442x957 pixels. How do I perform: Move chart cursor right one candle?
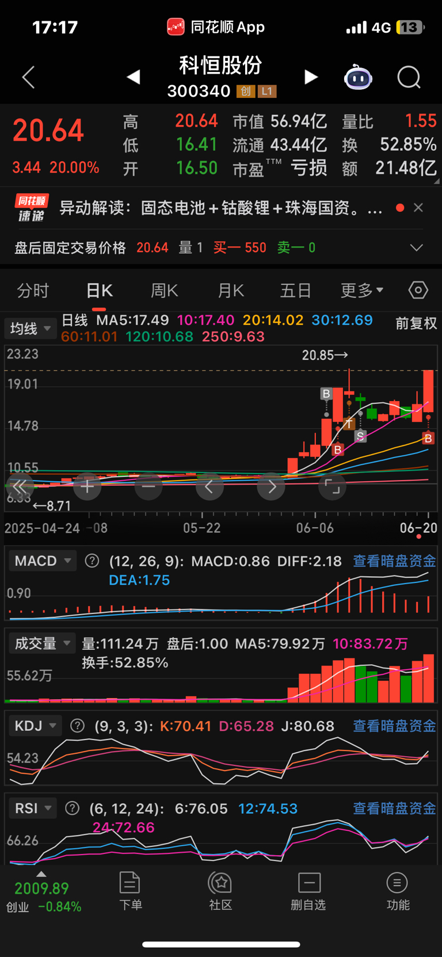[x=271, y=486]
